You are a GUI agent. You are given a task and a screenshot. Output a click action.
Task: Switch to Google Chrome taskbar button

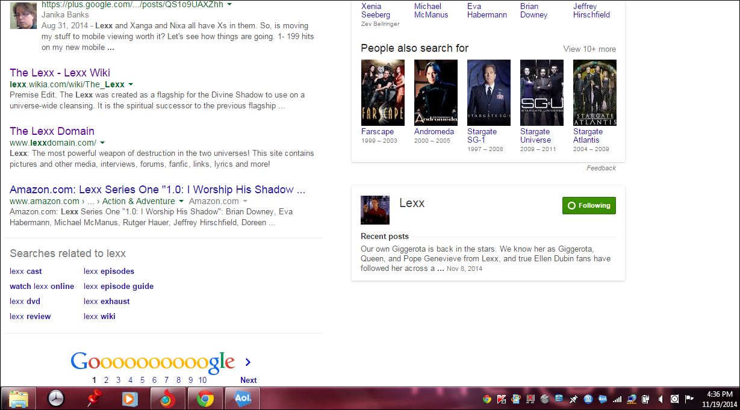(x=205, y=399)
